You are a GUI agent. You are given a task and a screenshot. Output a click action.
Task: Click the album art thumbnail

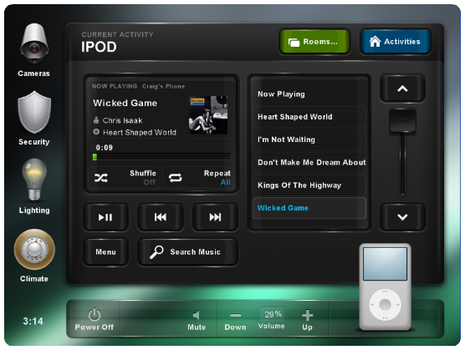pyautogui.click(x=208, y=115)
